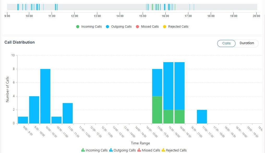Click the Rejected Calls bar-chart icon below chart
The image size is (265, 153).
point(163,150)
